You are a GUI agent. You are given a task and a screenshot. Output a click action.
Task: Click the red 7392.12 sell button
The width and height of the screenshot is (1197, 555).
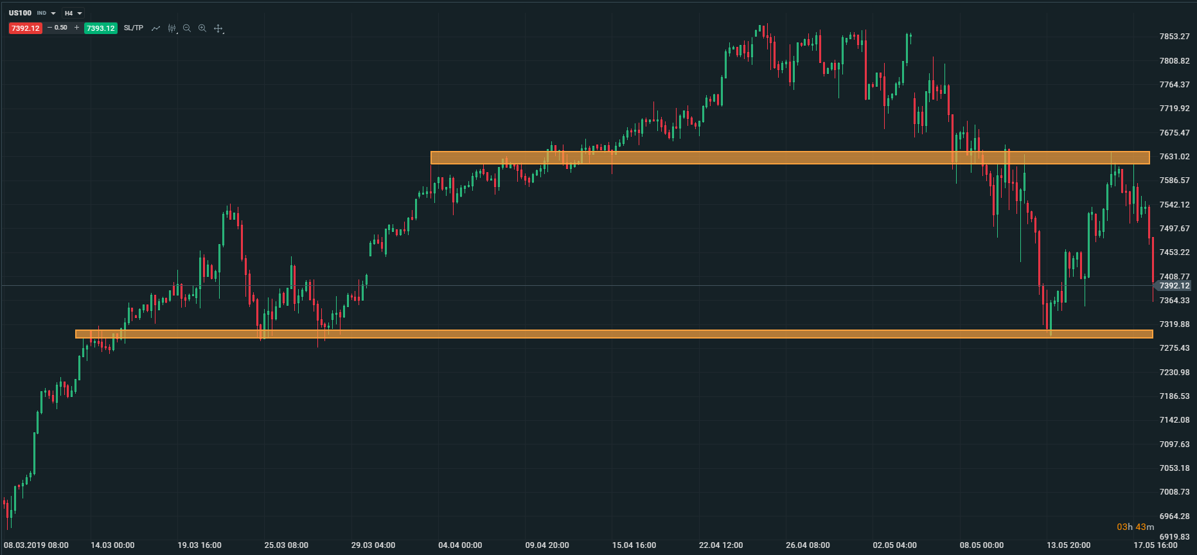(x=26, y=28)
